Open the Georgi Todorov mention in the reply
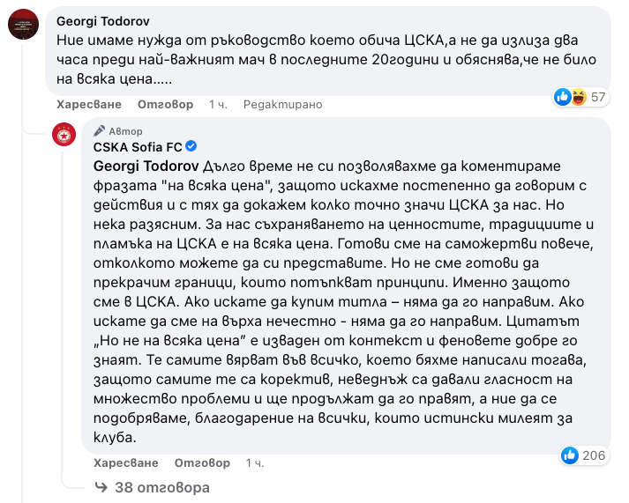Viewport: 629px width, 503px height. (x=146, y=166)
